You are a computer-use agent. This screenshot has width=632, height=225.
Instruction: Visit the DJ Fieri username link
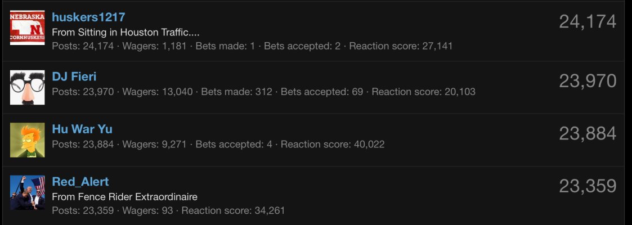[74, 76]
